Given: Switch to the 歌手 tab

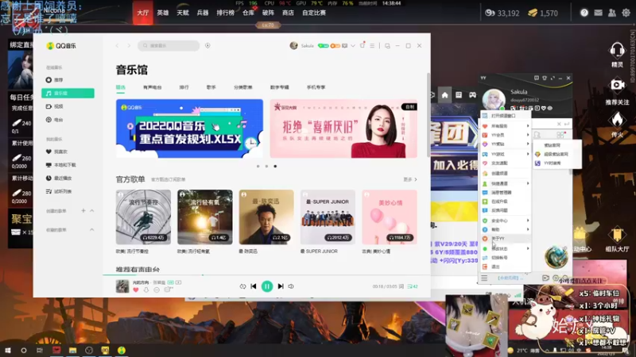Looking at the screenshot, I should [211, 87].
